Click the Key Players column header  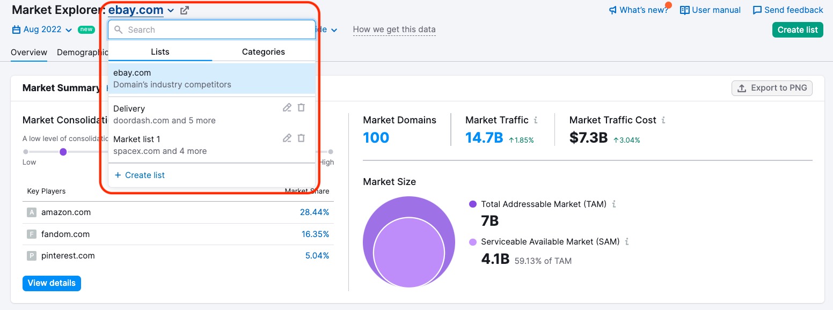(x=46, y=191)
